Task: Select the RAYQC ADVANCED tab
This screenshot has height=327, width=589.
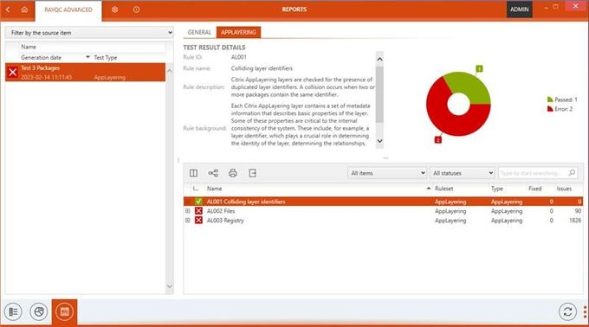Action: click(x=68, y=10)
